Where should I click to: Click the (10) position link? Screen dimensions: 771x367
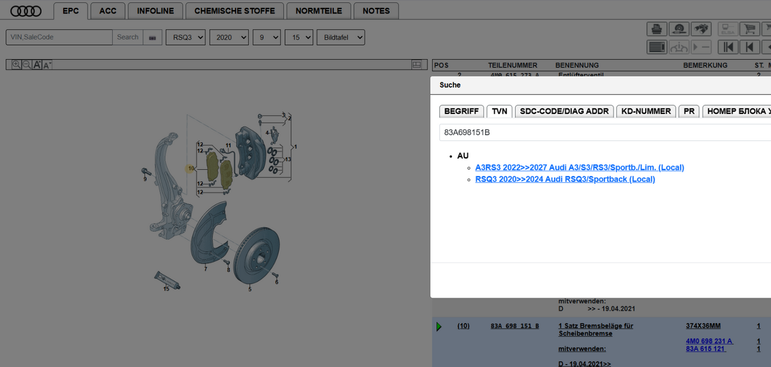pos(463,326)
